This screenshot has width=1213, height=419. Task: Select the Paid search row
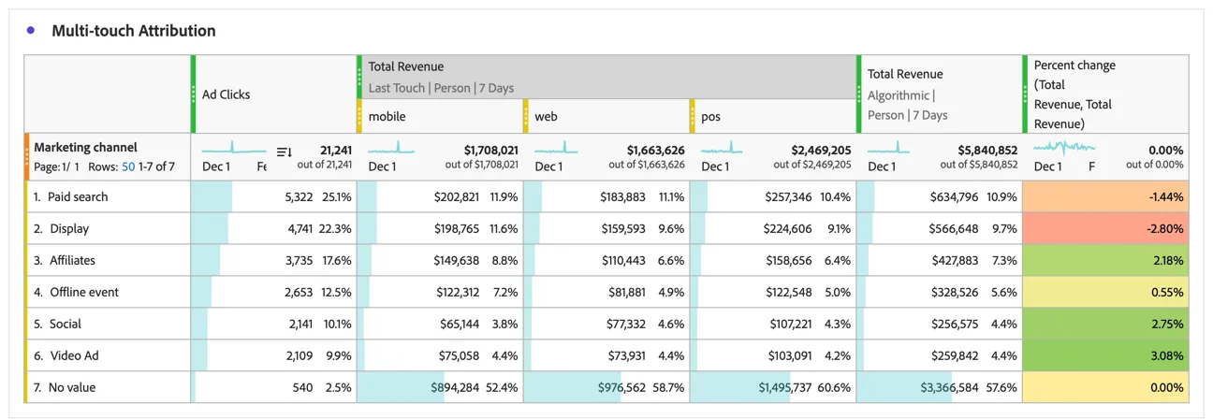coord(606,197)
